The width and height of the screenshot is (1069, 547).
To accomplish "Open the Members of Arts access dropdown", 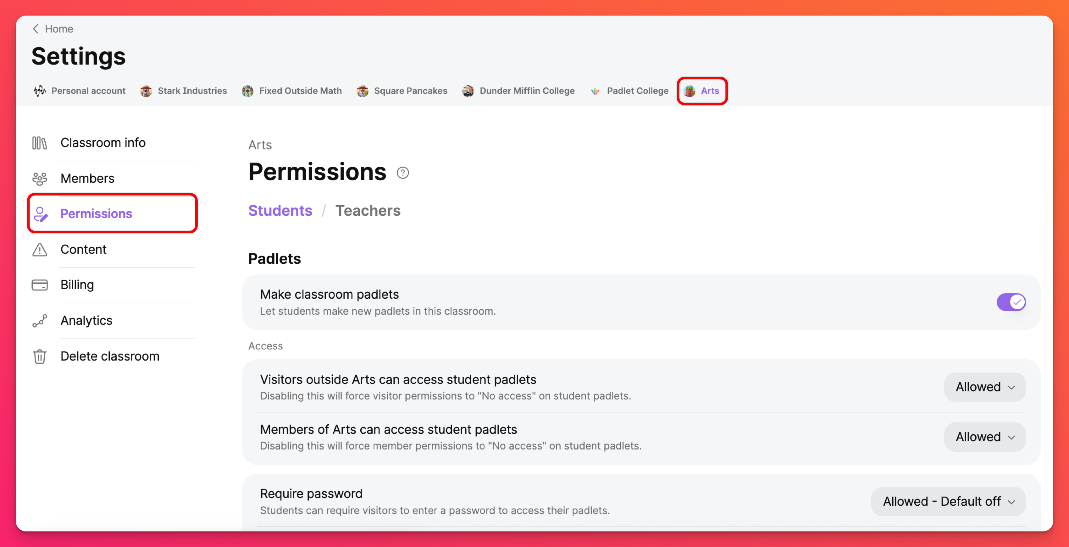I will [x=984, y=437].
